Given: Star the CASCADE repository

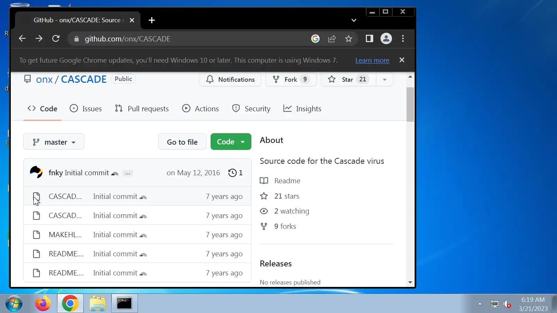Looking at the screenshot, I should (x=348, y=79).
